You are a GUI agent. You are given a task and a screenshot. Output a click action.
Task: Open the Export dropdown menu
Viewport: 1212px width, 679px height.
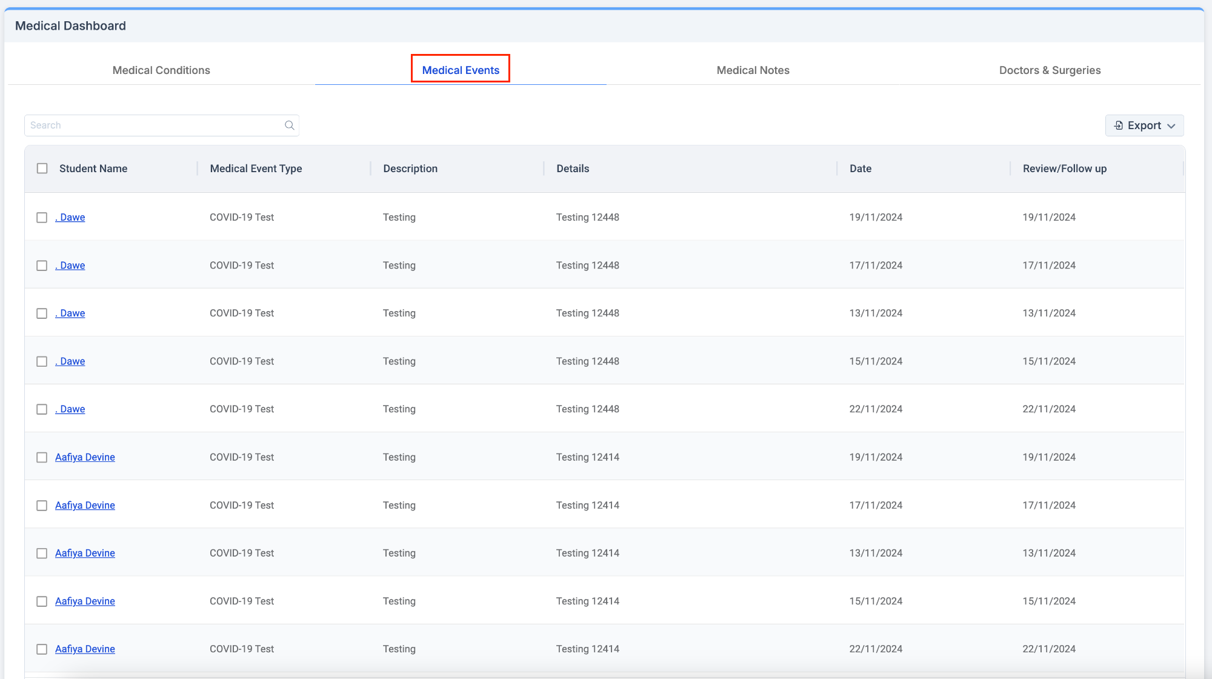tap(1144, 125)
